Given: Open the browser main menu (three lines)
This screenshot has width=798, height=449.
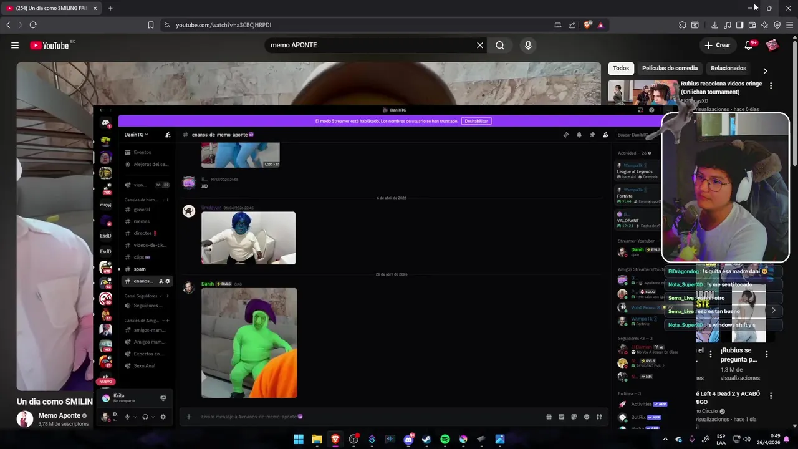Looking at the screenshot, I should (789, 25).
